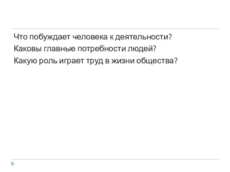This screenshot has width=230, height=172.
Task: Click the word "Какую" in third line
Action: tap(26, 60)
